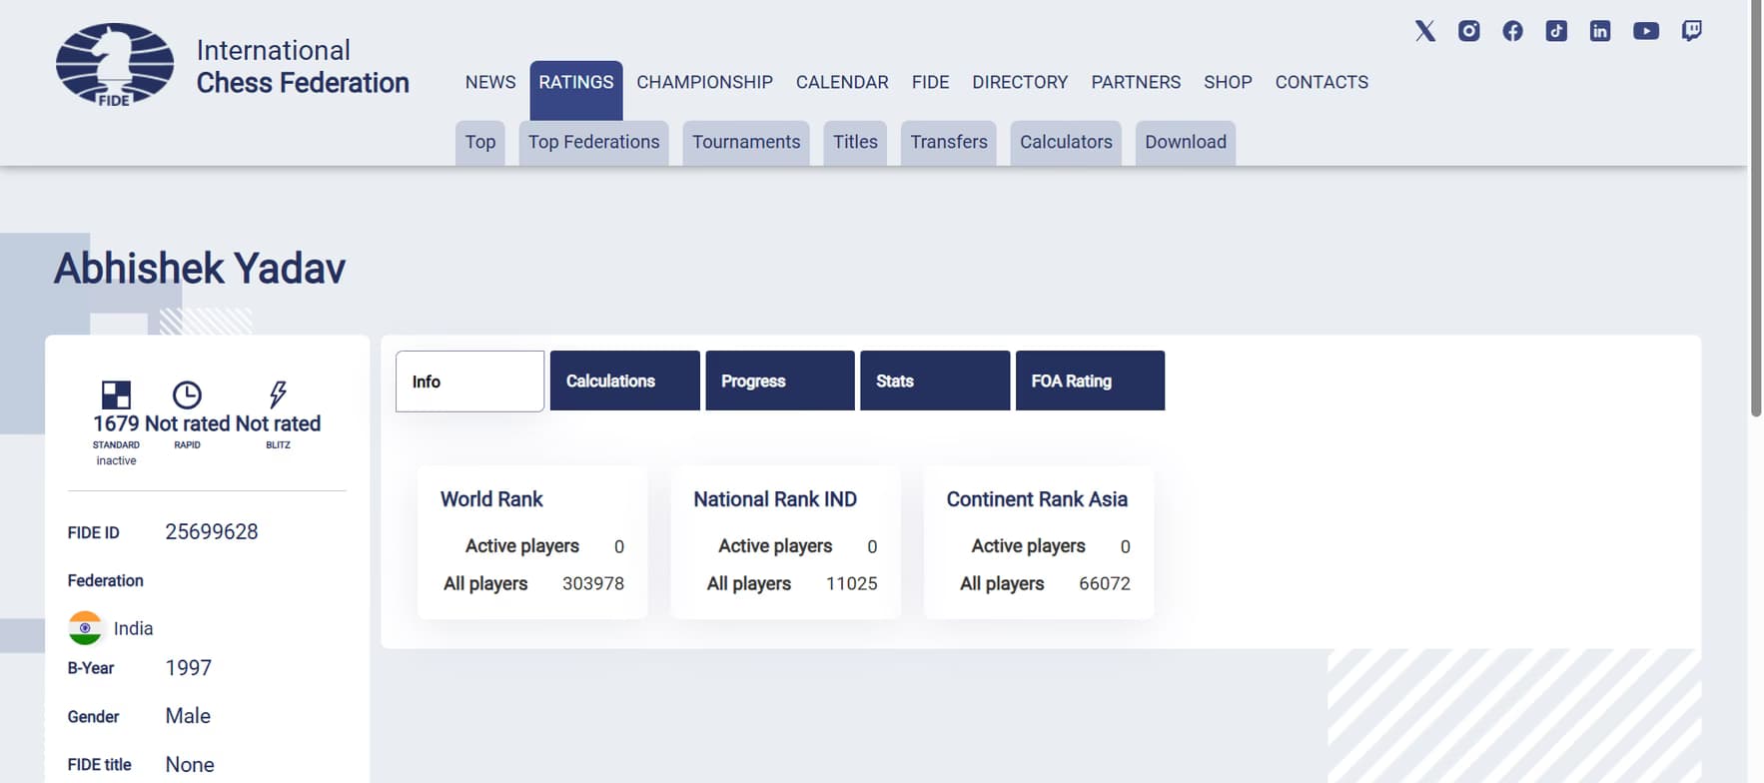Viewport: 1764px width, 783px height.
Task: Open the YouTube social icon
Action: (x=1645, y=31)
